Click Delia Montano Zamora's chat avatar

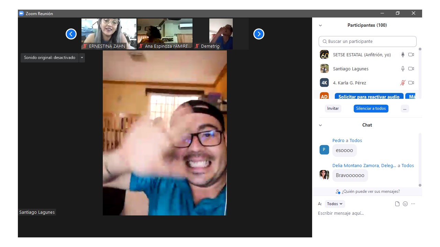click(324, 175)
